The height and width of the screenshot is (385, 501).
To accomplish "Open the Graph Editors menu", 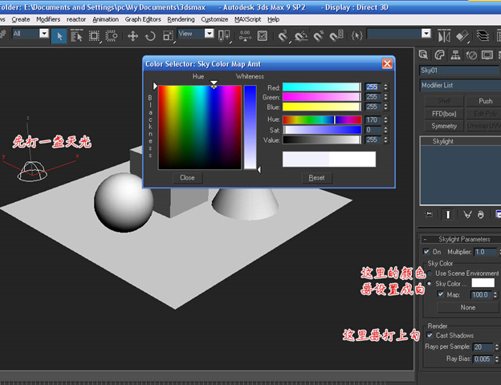I will click(143, 19).
